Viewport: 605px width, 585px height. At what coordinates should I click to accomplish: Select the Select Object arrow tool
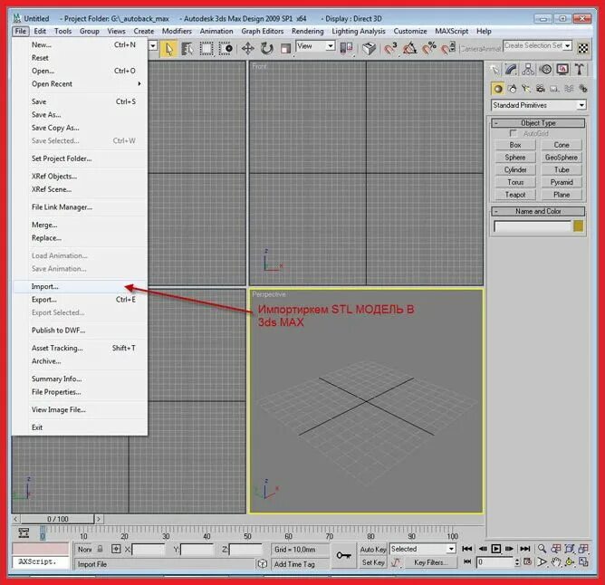point(169,49)
